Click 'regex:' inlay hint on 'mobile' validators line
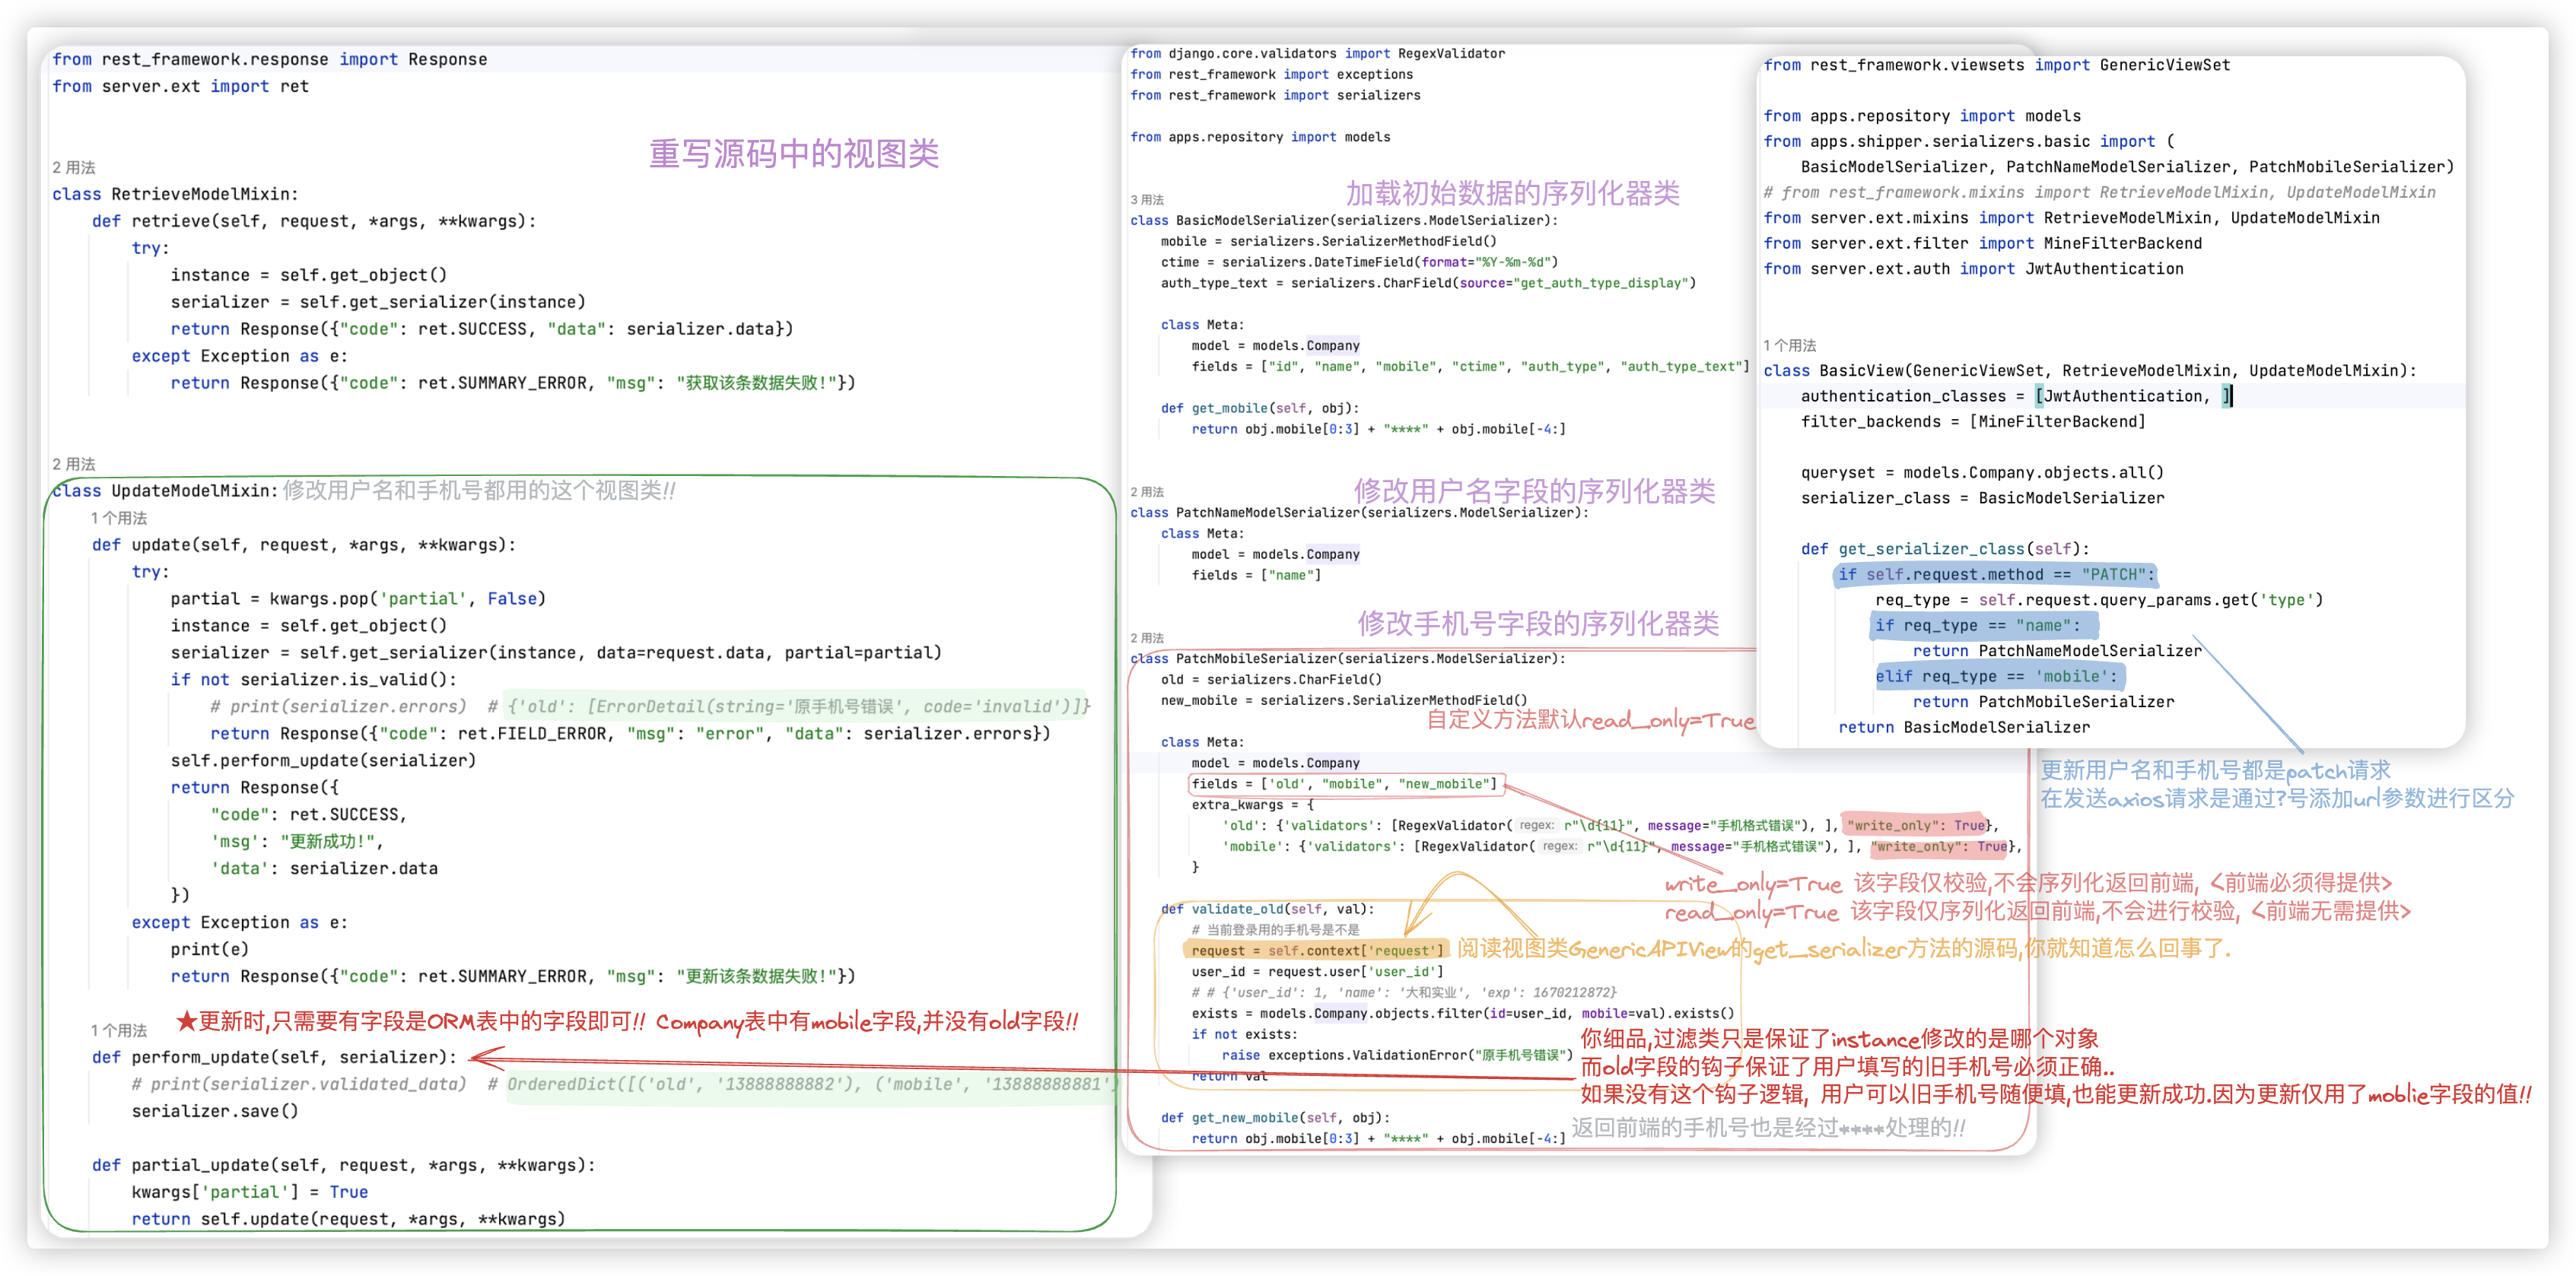Viewport: 2576px width, 1276px height. (1559, 846)
